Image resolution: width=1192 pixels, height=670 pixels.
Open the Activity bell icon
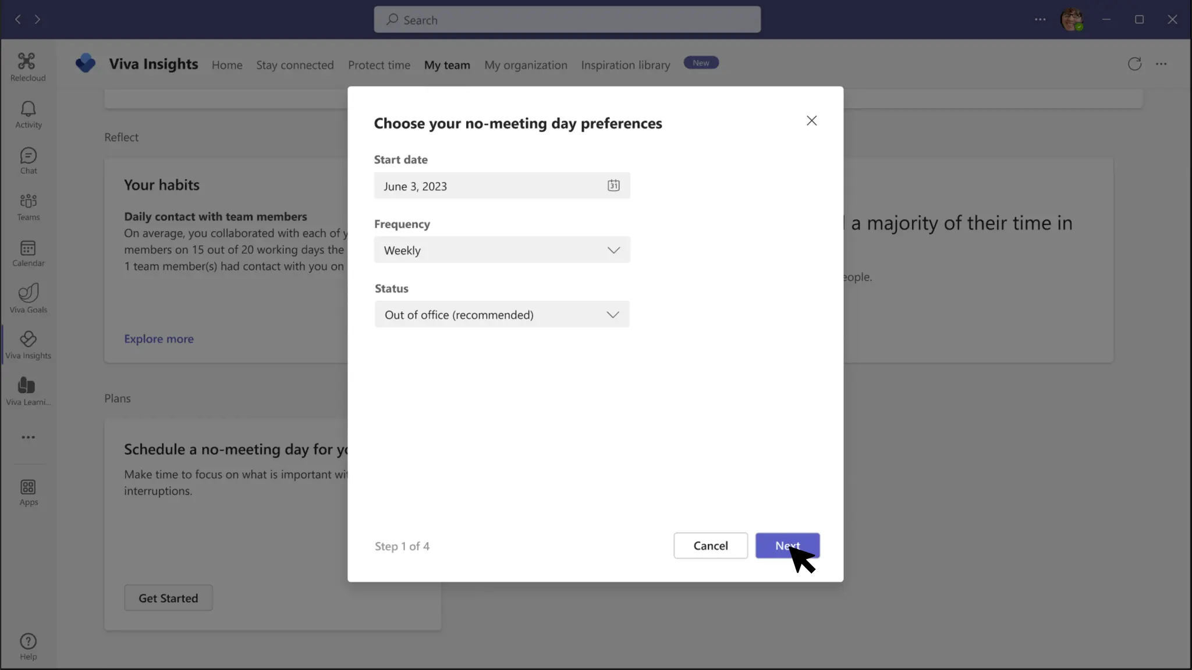(x=28, y=114)
